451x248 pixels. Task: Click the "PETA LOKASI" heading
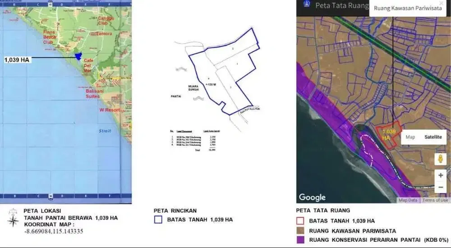[x=42, y=211]
